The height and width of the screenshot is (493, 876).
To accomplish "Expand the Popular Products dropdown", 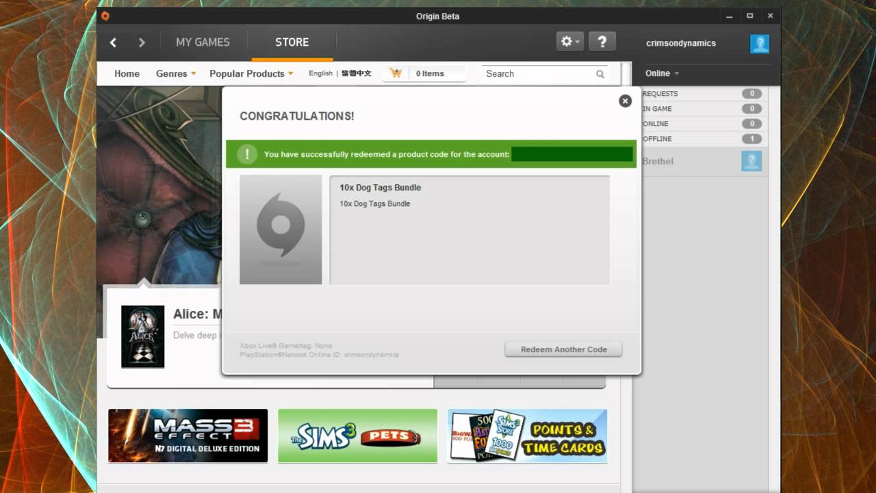I will [251, 73].
